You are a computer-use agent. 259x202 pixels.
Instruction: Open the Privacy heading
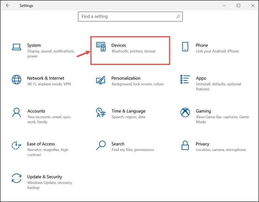202,144
